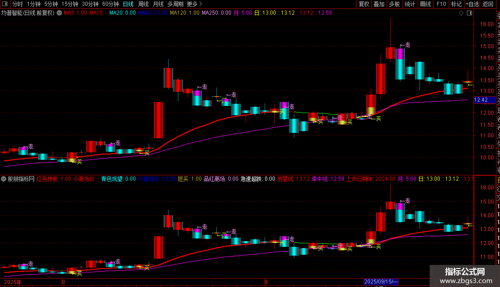Select the 日线 daily period tab
This screenshot has height=287, width=500.
[128, 4]
